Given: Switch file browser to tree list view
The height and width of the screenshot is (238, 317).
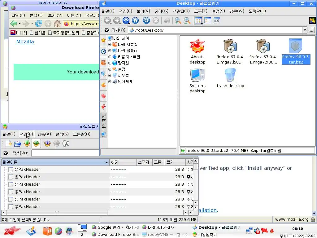Looking at the screenshot, I should click(208, 20).
